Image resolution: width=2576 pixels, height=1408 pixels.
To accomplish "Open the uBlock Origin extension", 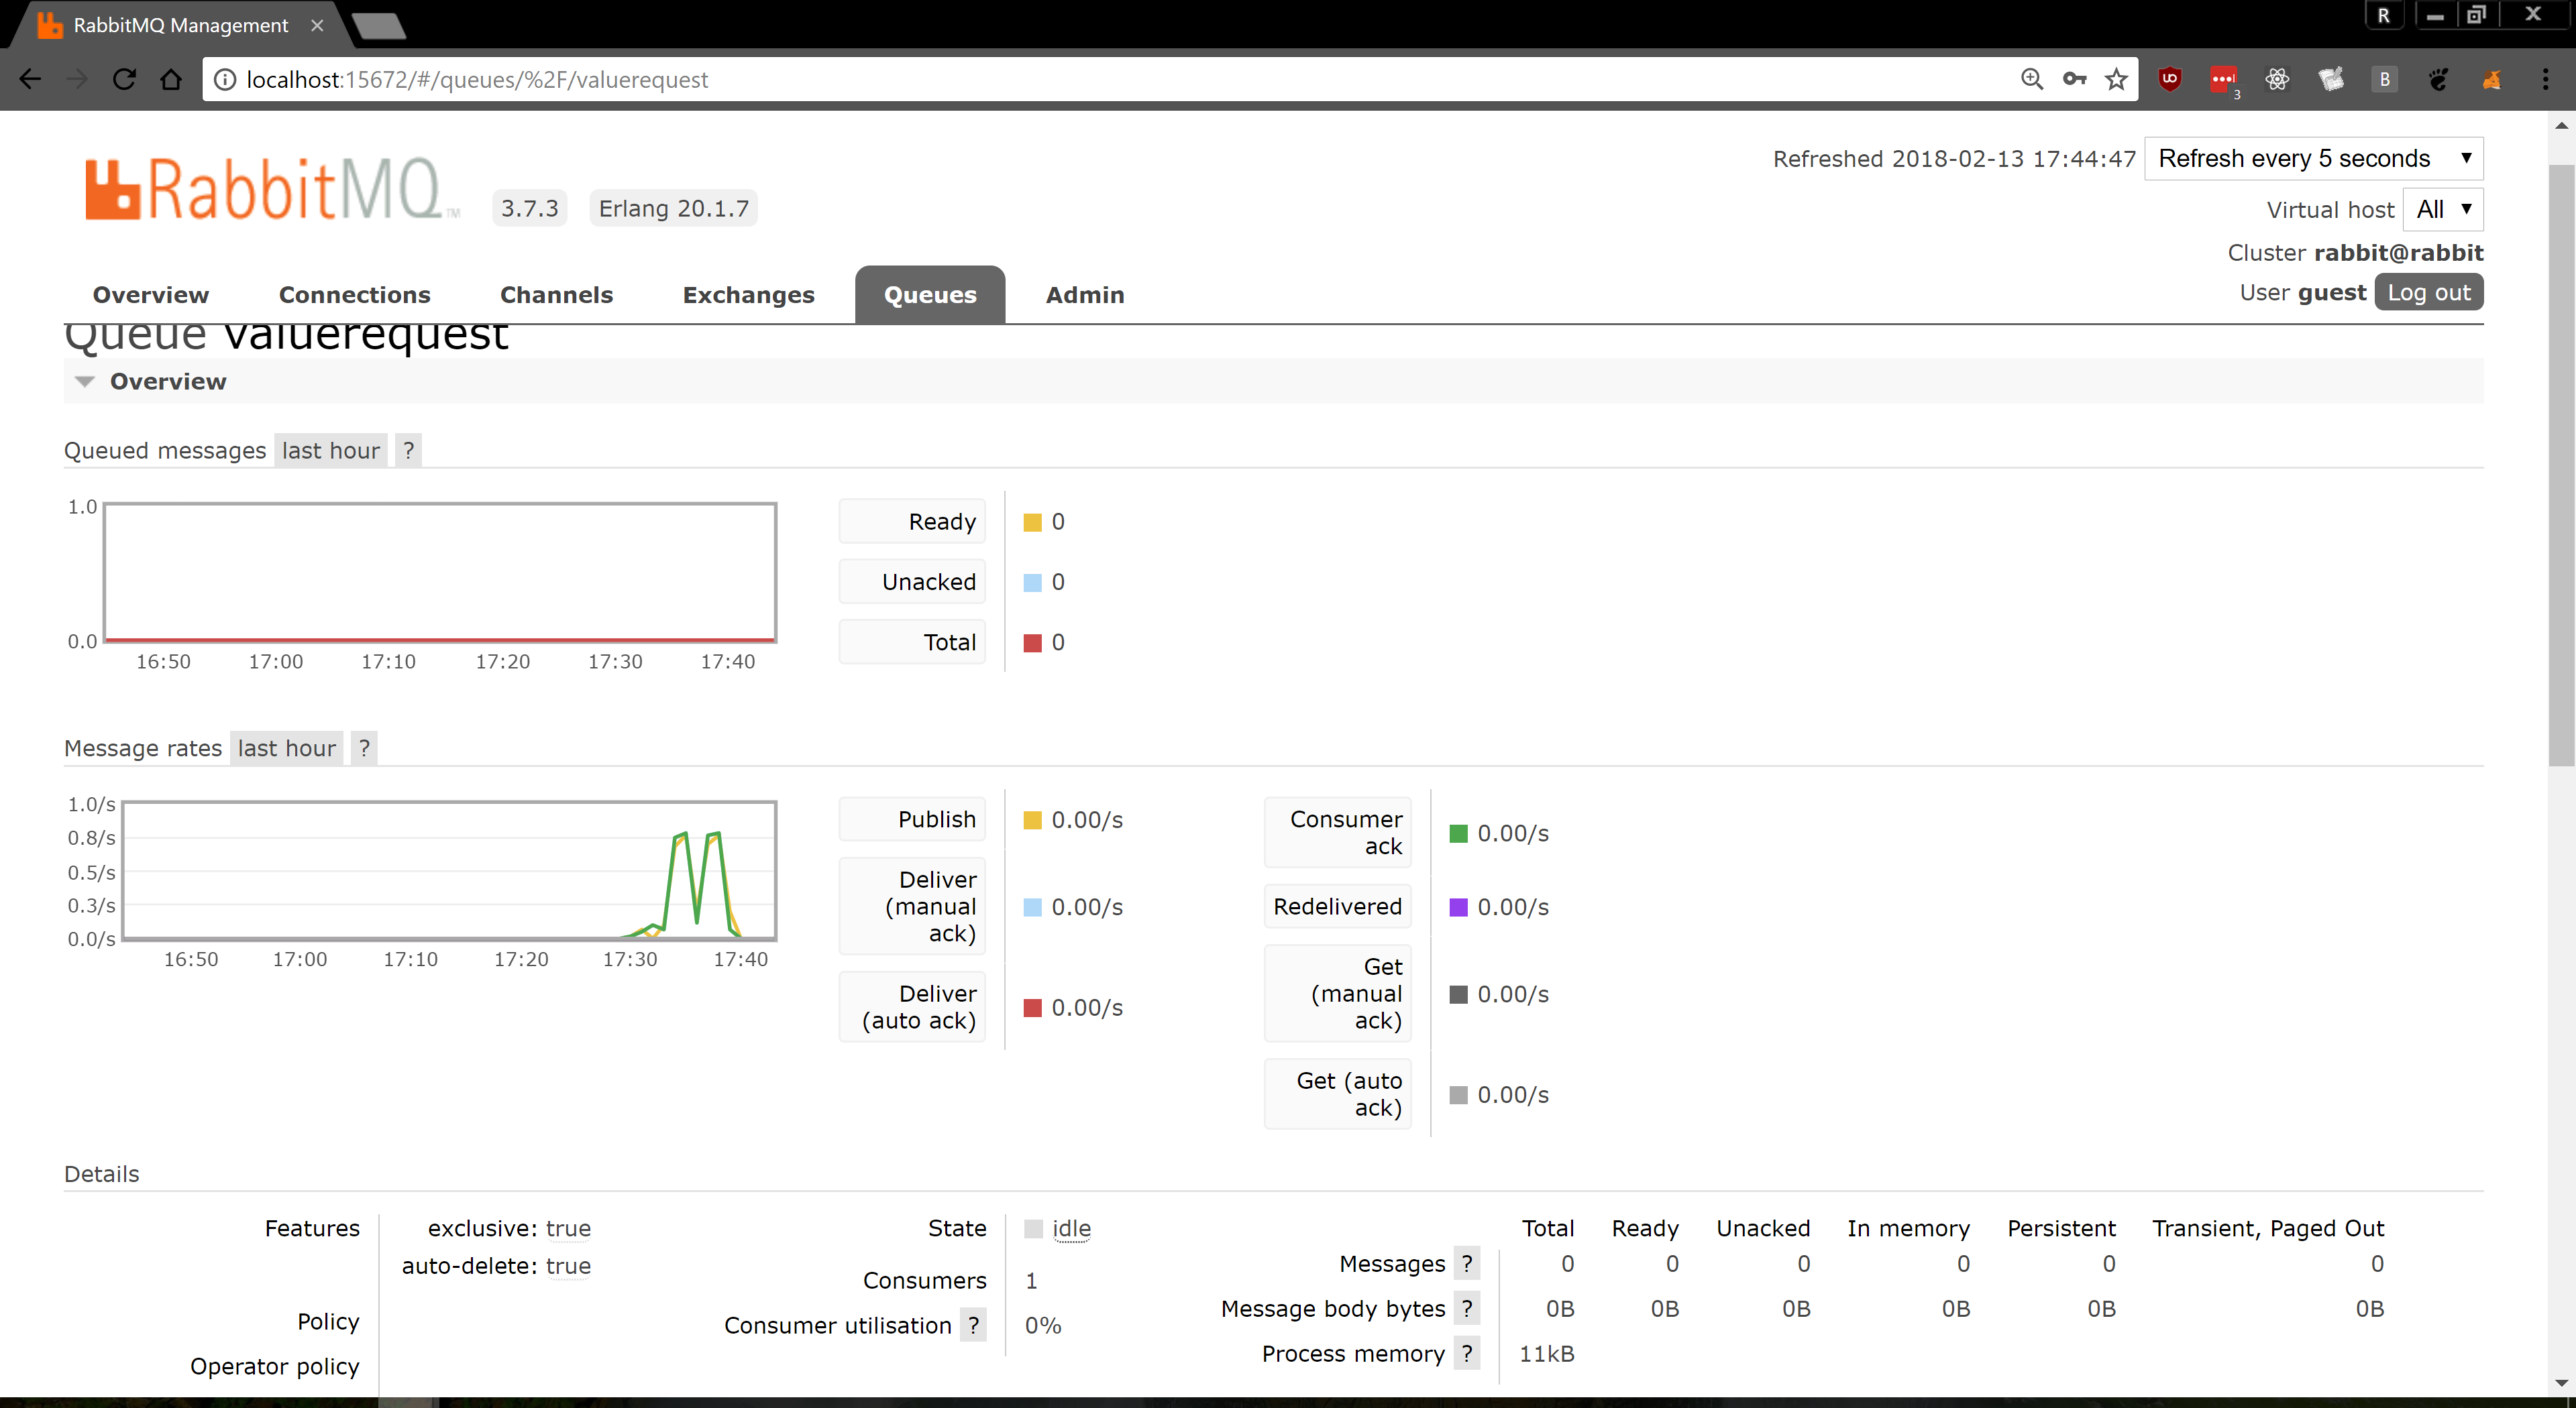I will click(x=2170, y=79).
